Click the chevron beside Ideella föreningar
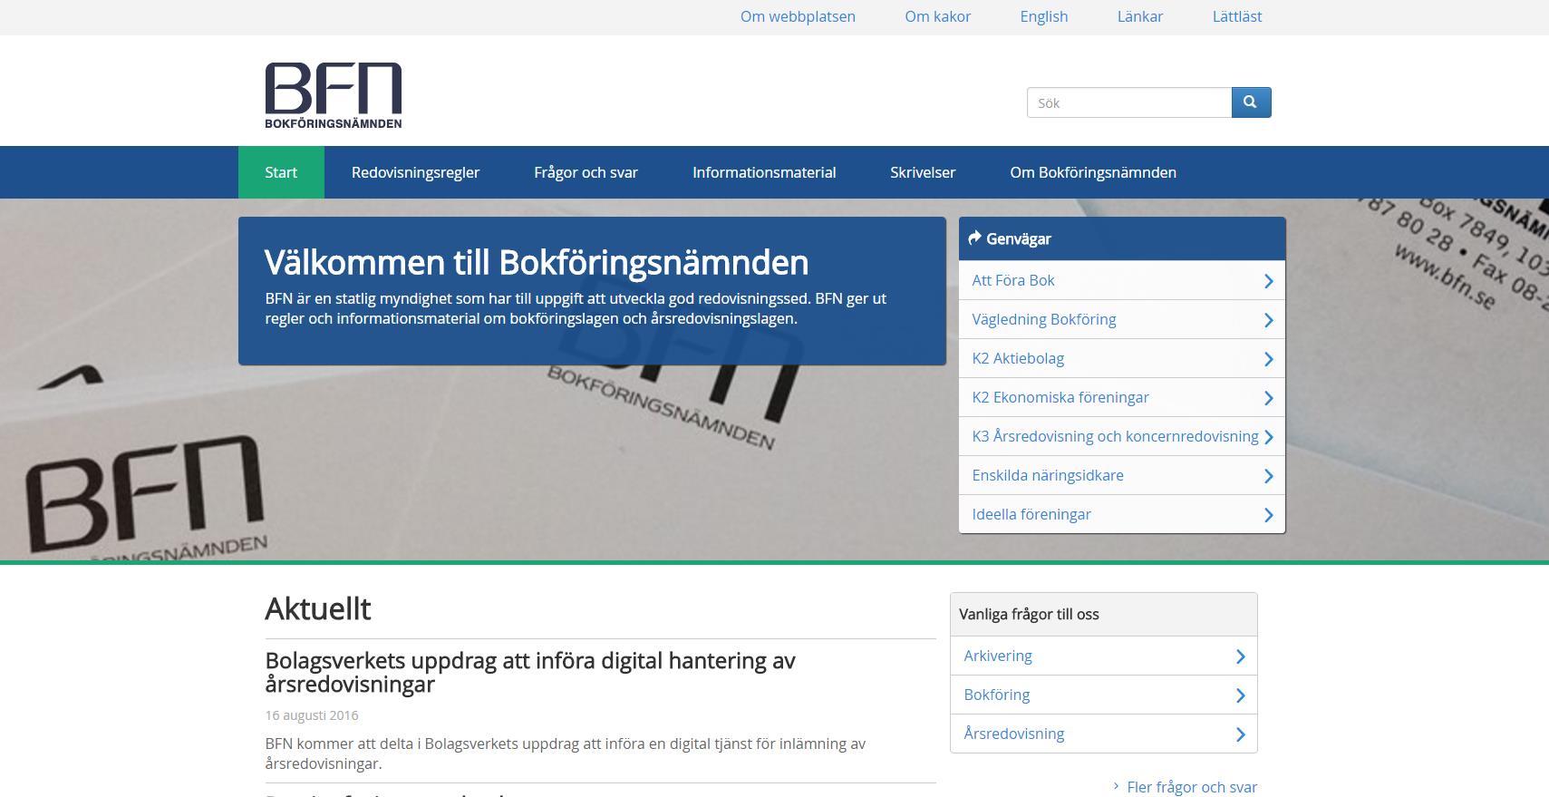Screen dimensions: 1549x797 pos(1268,515)
